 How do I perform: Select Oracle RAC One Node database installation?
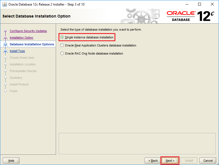[x=62, y=53]
